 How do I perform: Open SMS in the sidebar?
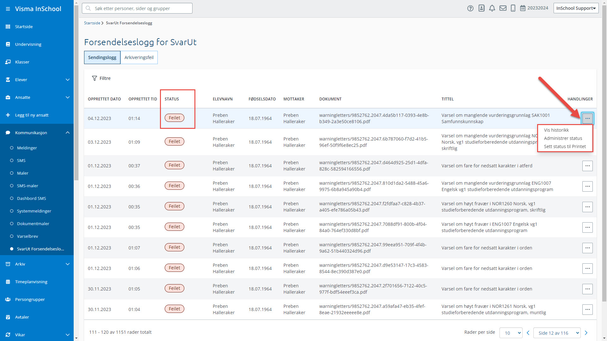[21, 160]
